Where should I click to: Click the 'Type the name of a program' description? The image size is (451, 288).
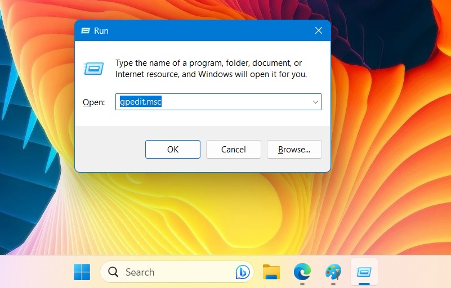(211, 69)
